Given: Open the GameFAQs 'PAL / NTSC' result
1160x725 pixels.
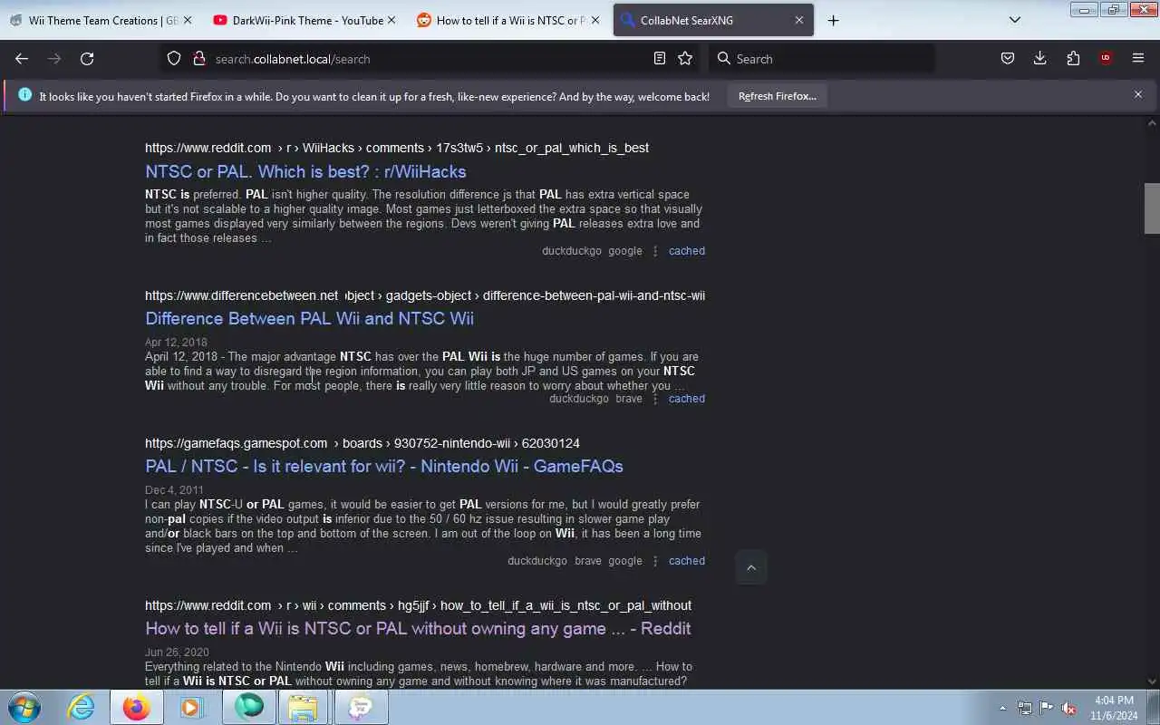Looking at the screenshot, I should (x=384, y=466).
